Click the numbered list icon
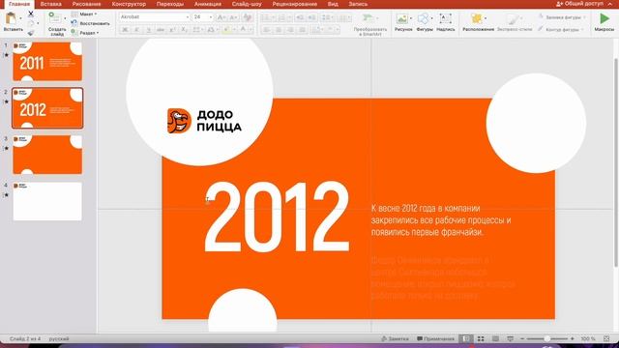 (x=281, y=17)
